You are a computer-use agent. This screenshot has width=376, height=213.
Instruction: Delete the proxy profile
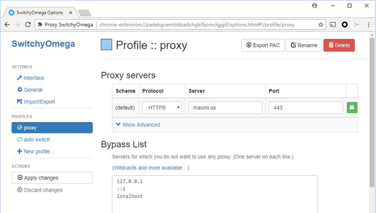click(339, 45)
